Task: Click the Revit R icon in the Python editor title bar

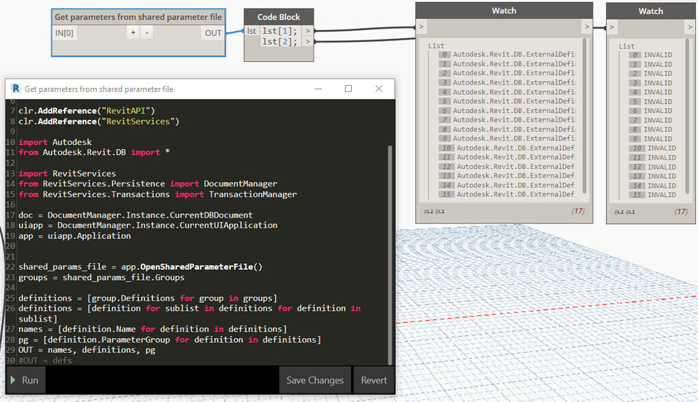Action: click(15, 89)
